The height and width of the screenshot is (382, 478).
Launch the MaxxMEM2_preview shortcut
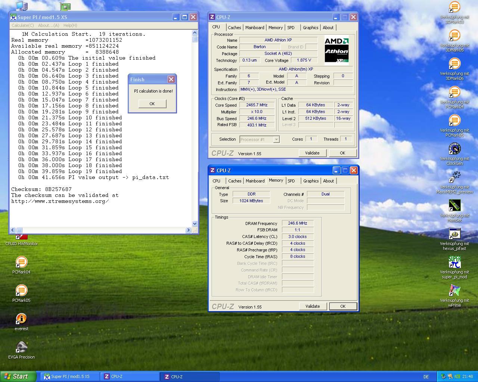(454, 183)
